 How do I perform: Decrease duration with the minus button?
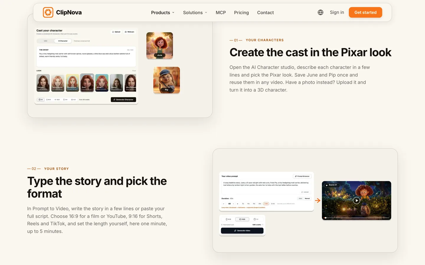tap(223, 204)
